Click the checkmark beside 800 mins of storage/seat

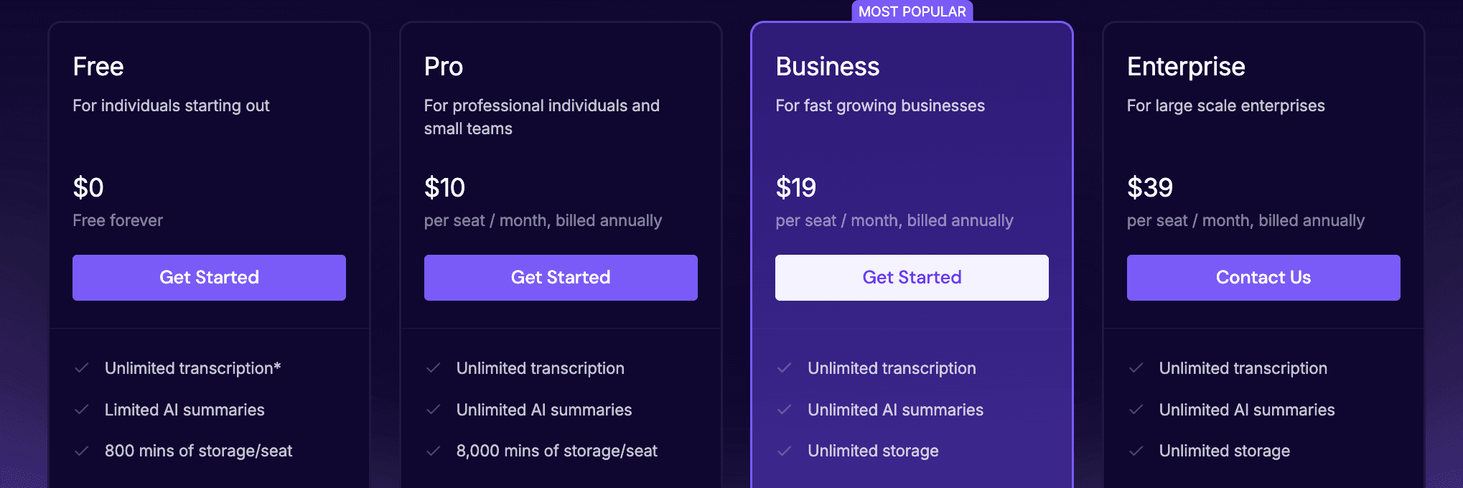(x=82, y=451)
